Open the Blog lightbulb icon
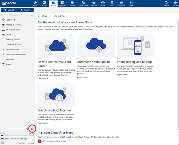179x145 pixels. coord(112,3)
